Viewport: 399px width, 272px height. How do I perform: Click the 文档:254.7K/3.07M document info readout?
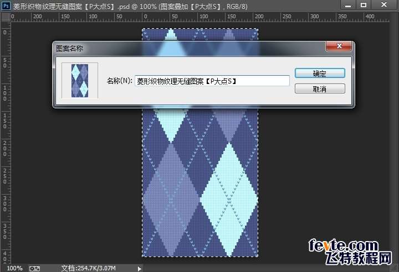[89, 268]
